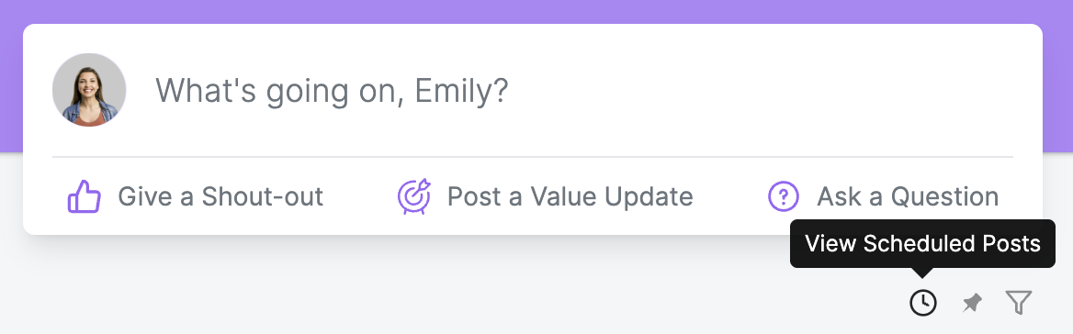Select the Ask a Question option
The width and height of the screenshot is (1073, 334).
[884, 196]
